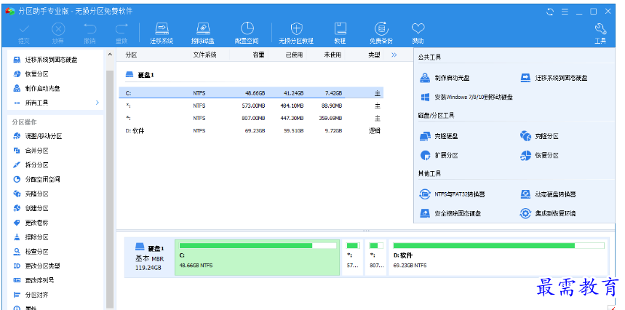Click the 无损分区教程 toolbar icon
625x310 pixels.
tap(296, 31)
